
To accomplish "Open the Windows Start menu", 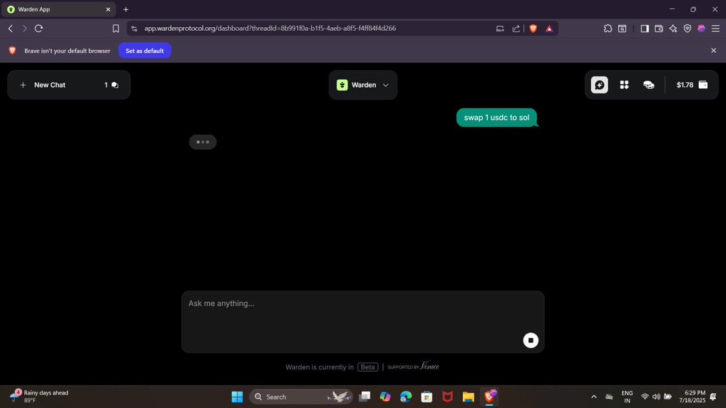I will [237, 397].
